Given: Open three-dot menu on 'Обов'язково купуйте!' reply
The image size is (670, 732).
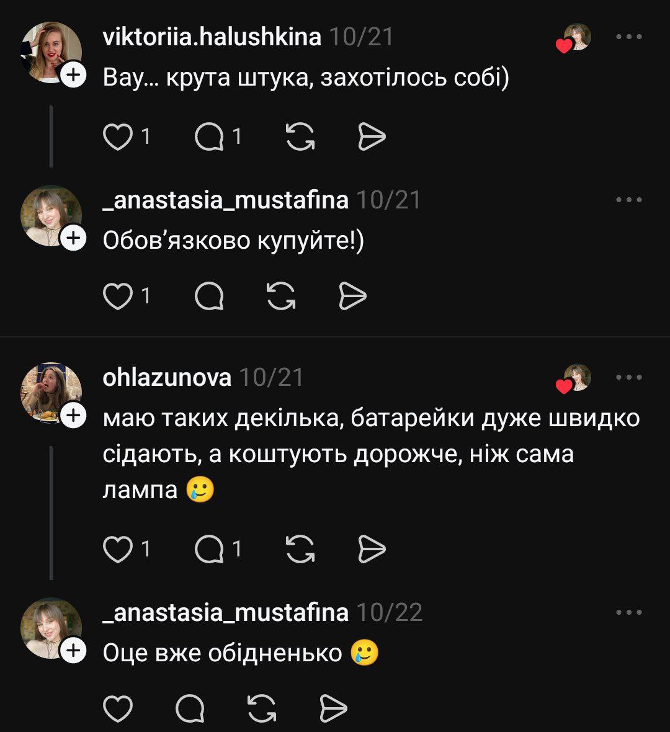Looking at the screenshot, I should (x=629, y=200).
